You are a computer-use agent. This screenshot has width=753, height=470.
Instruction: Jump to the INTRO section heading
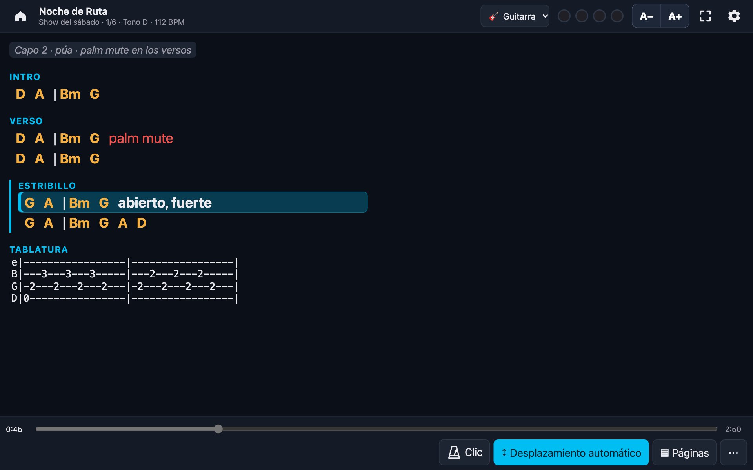[x=25, y=77]
